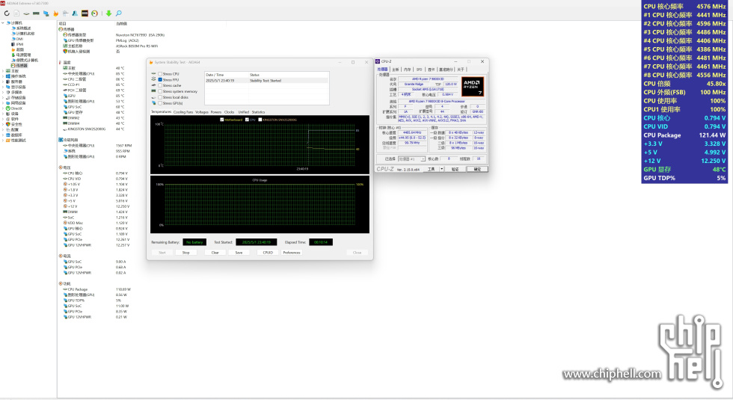This screenshot has height=400, width=733.
Task: Expand the 主板 tree node
Action: click(3, 71)
